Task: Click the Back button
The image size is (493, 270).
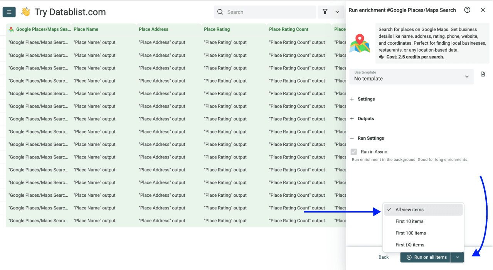Action: (x=384, y=257)
